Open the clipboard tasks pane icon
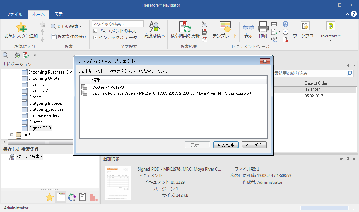Viewport: 359px width, 212px height. tap(83, 197)
